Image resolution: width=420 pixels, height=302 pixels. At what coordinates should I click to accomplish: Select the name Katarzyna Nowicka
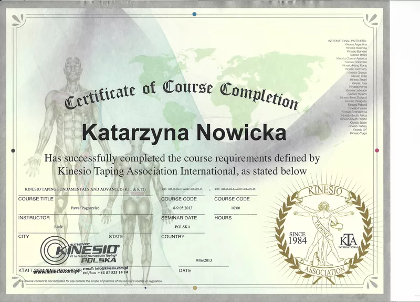tap(184, 132)
